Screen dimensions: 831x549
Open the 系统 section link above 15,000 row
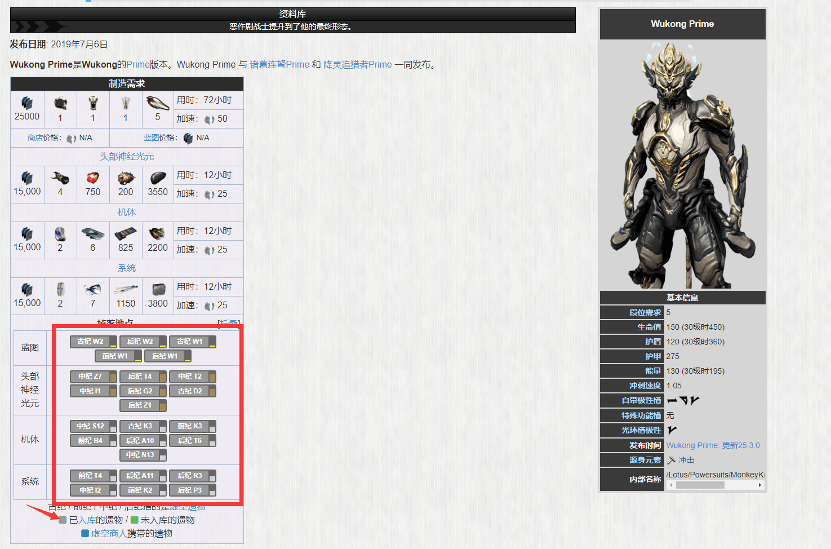click(127, 268)
